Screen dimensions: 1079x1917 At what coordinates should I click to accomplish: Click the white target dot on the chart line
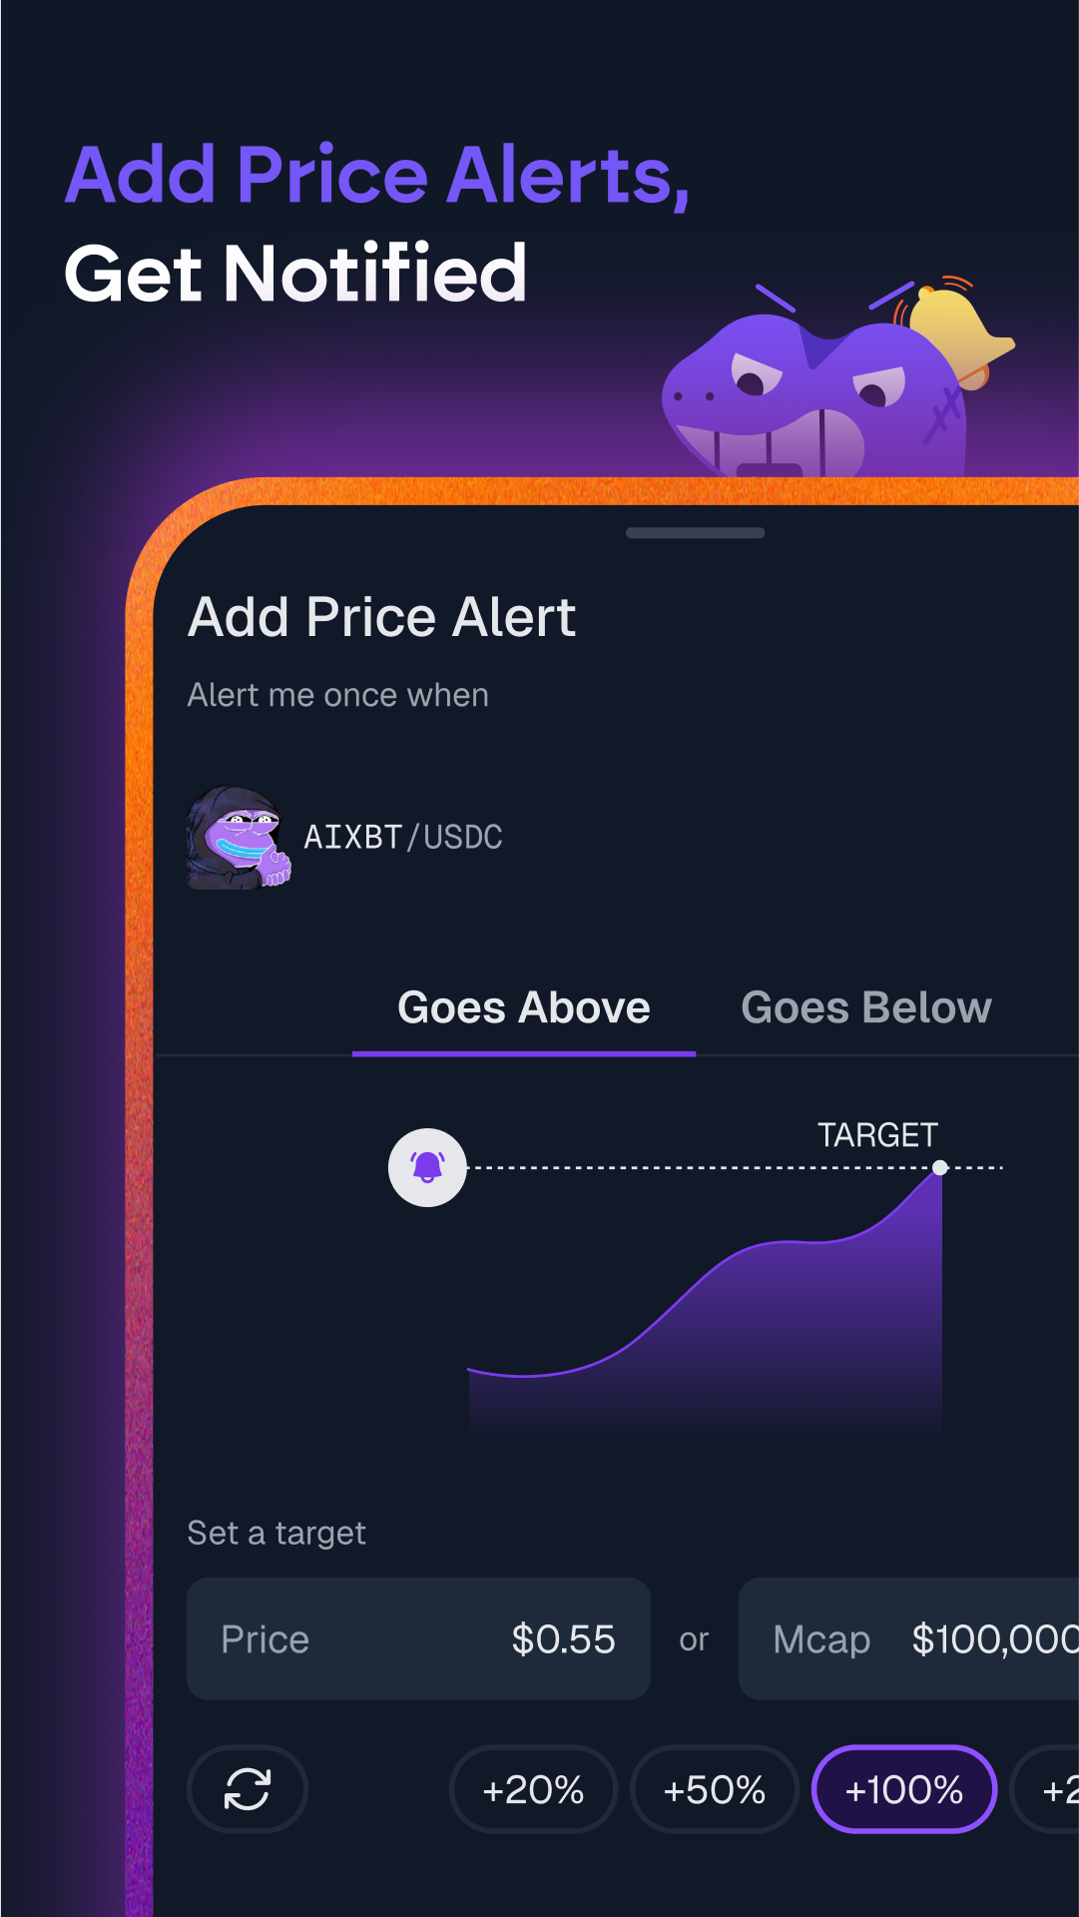[940, 1167]
